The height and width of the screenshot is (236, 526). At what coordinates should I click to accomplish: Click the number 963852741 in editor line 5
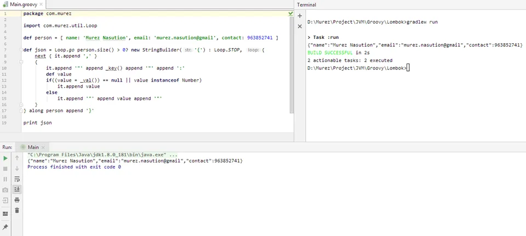click(x=260, y=38)
